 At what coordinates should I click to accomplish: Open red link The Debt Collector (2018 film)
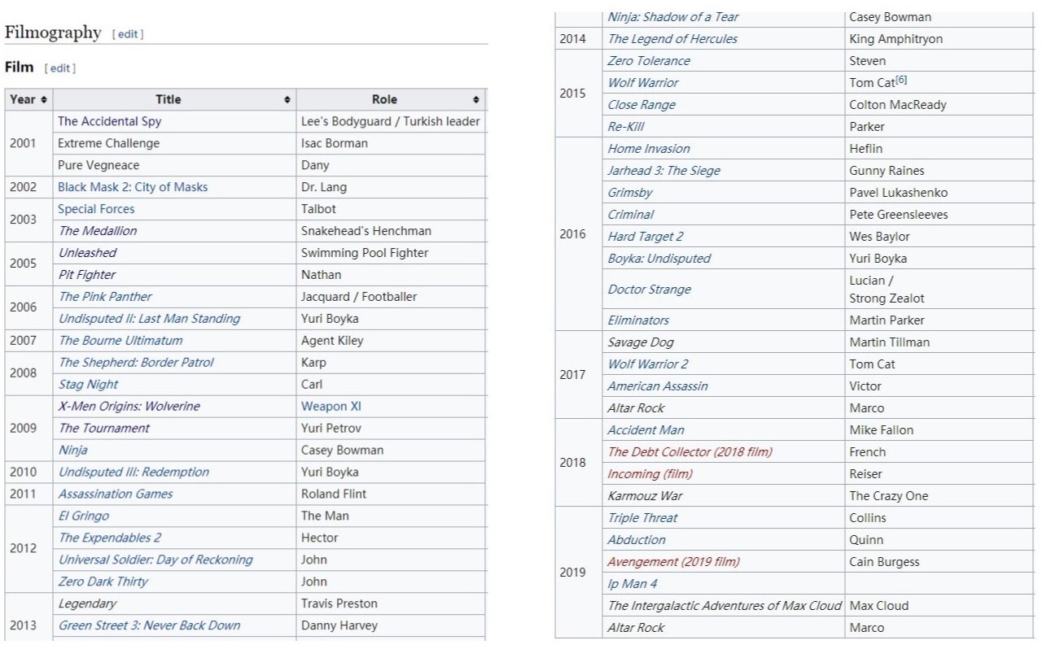[x=690, y=452]
